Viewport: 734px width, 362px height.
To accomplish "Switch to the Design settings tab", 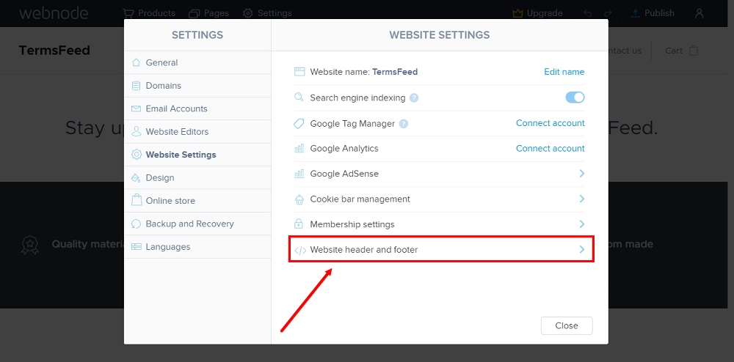I will (x=197, y=177).
